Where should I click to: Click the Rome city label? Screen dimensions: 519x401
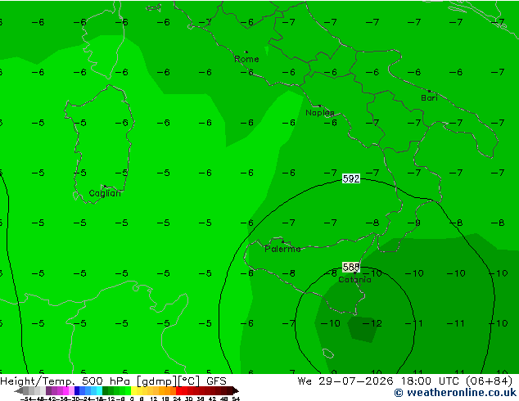(x=246, y=59)
